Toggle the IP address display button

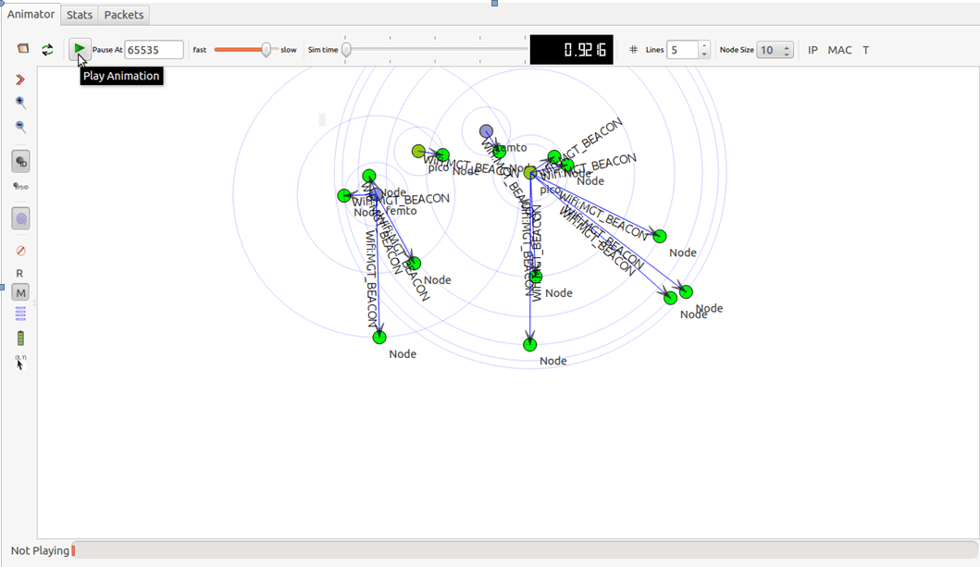813,50
